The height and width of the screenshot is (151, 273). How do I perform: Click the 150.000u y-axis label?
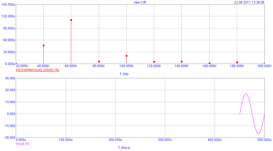[x=8, y=5]
